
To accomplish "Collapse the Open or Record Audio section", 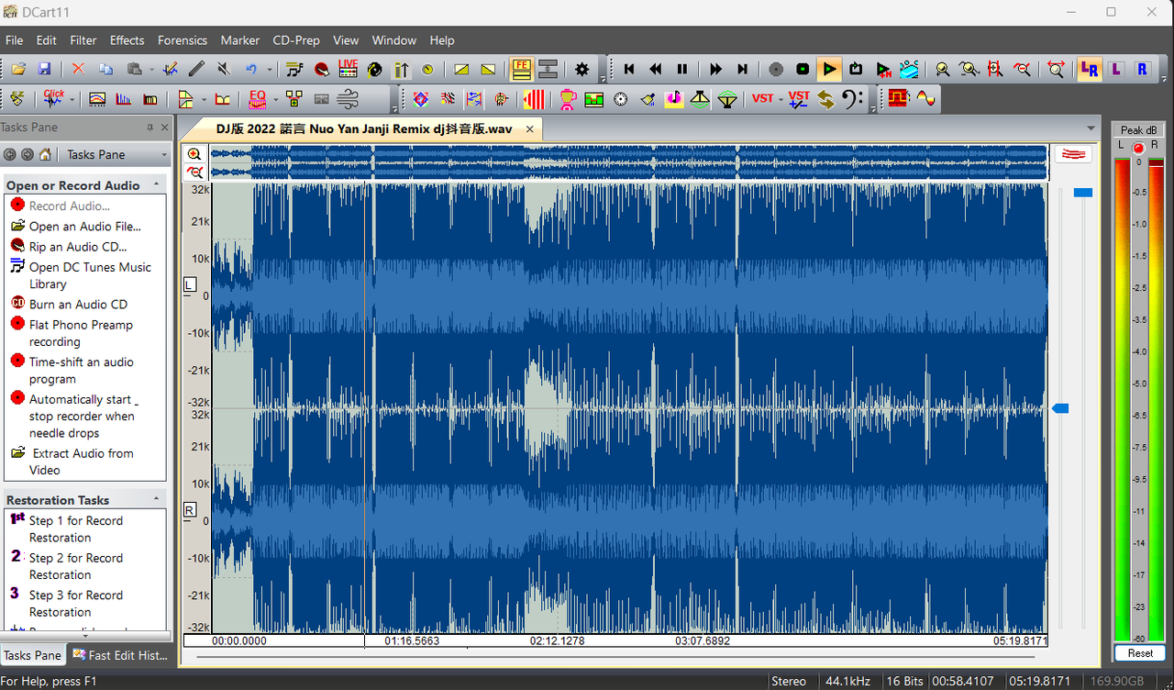I will click(x=156, y=184).
